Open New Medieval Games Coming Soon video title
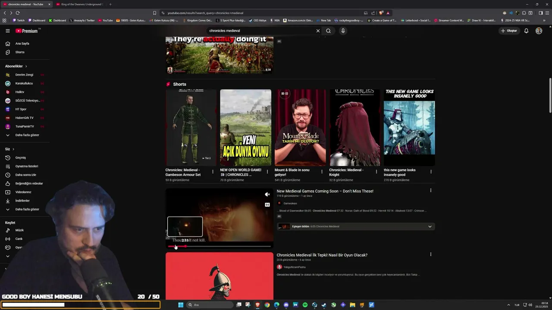The width and height of the screenshot is (552, 310). pyautogui.click(x=325, y=191)
